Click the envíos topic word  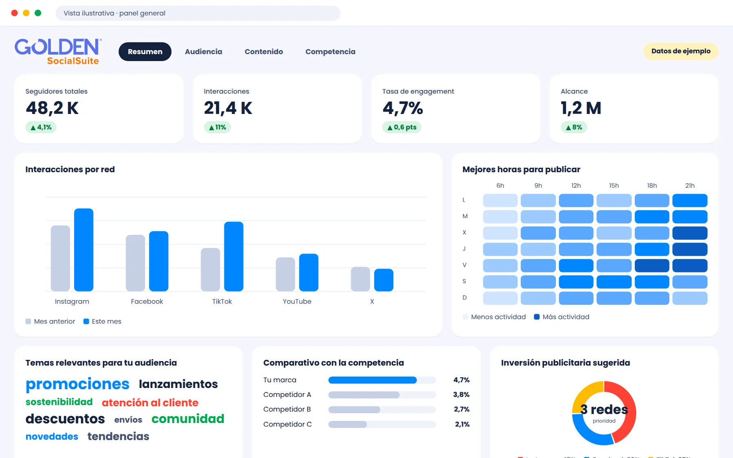click(x=128, y=420)
